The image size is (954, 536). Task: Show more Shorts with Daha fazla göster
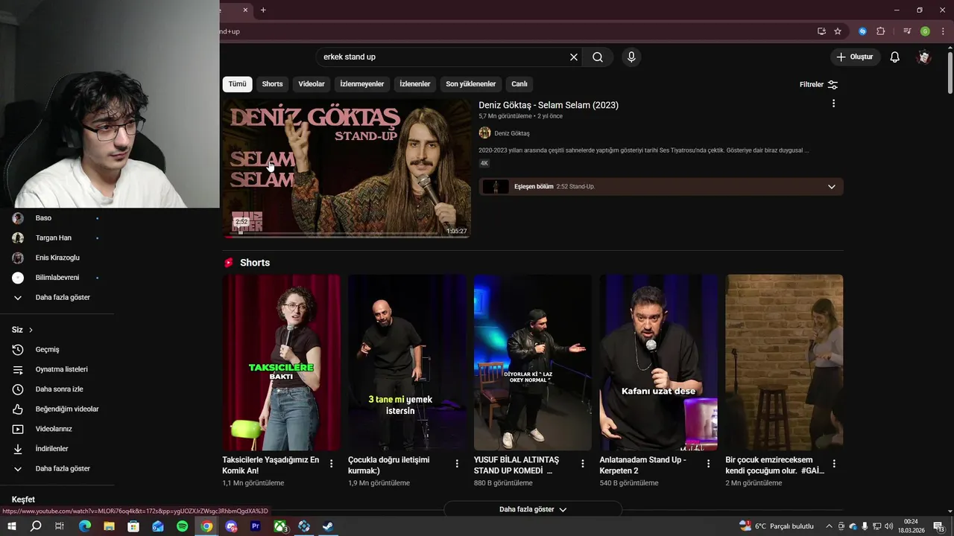[x=533, y=509]
